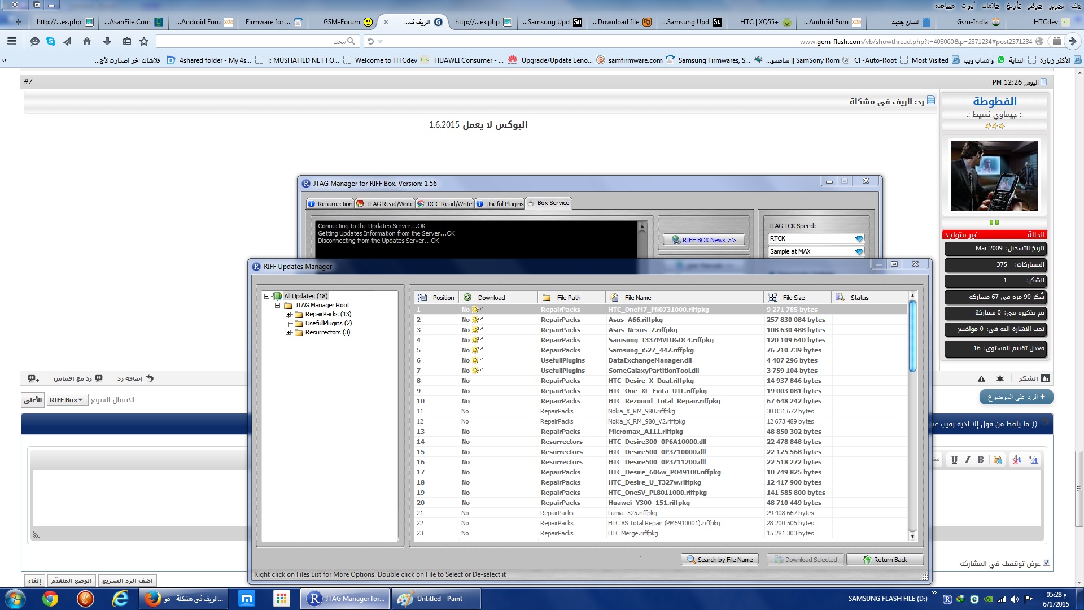Expand the Resurrectors (3) tree node
This screenshot has height=610, width=1084.
[289, 332]
